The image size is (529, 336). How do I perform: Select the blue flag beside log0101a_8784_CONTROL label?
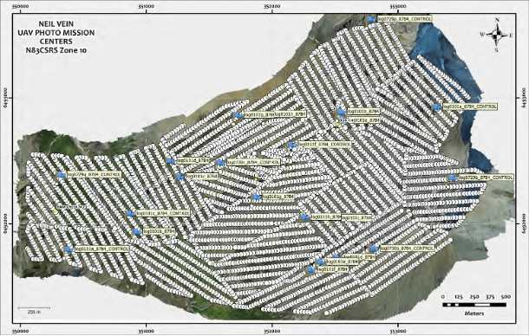pyautogui.click(x=69, y=249)
